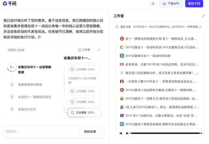Click the 工作室 monitor icon in task card
Image resolution: width=209 pixels, height=144 pixels.
click(x=80, y=50)
